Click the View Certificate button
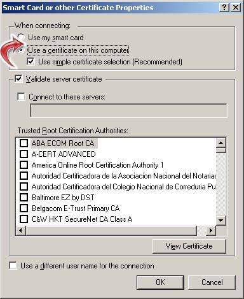The height and width of the screenshot is (299, 244). [x=189, y=246]
